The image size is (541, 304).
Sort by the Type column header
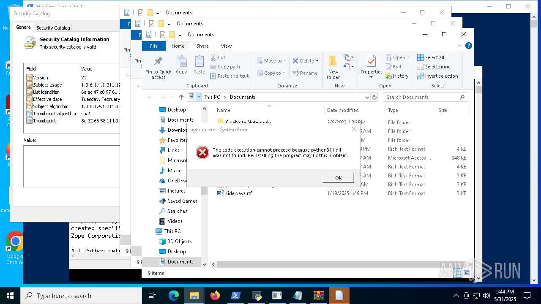click(410, 110)
